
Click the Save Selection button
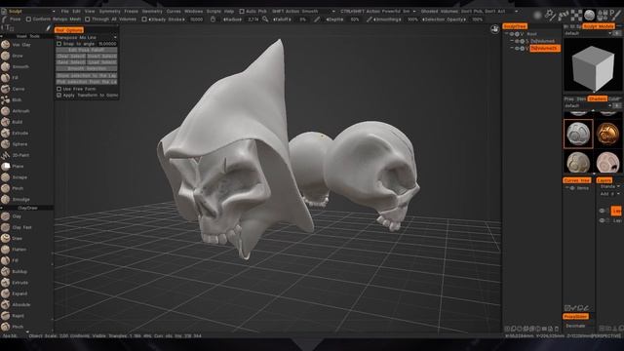point(71,62)
